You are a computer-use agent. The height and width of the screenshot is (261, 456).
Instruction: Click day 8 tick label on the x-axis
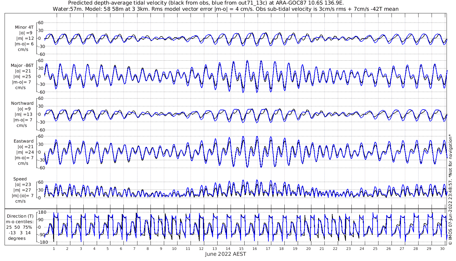(148, 248)
